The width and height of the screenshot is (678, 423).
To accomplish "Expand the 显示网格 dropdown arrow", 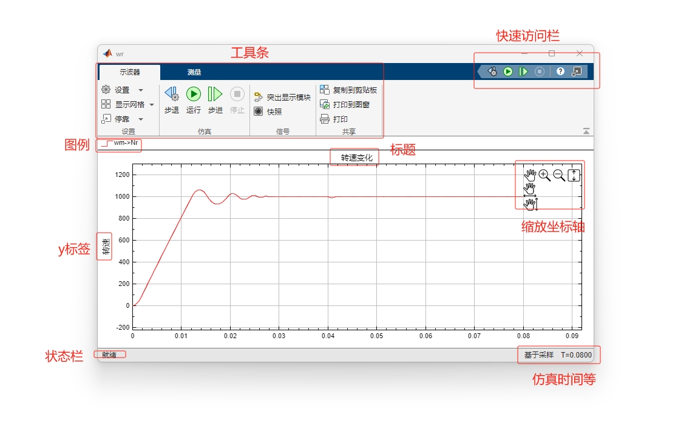I will click(x=152, y=104).
